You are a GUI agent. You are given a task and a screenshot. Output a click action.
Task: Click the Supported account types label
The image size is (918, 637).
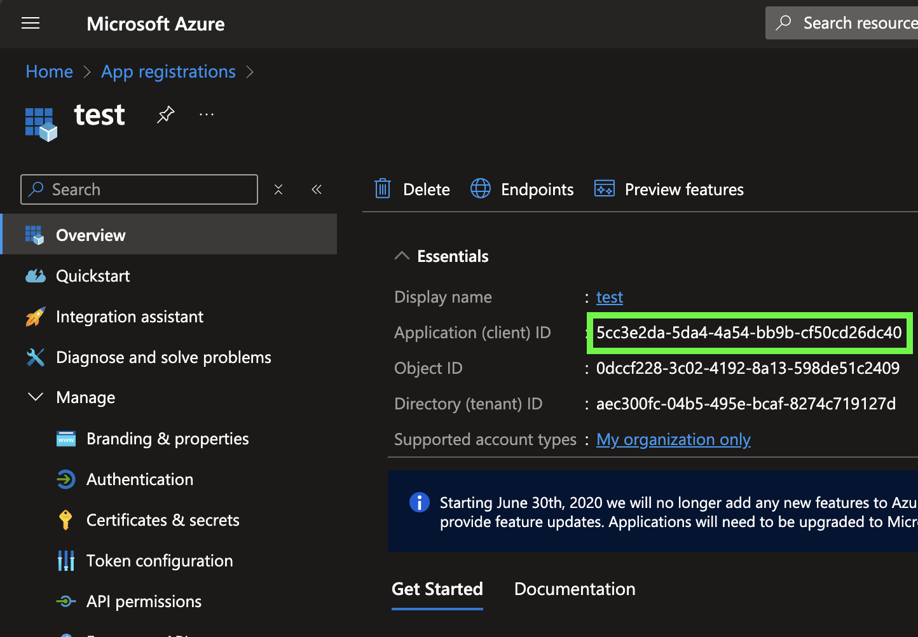pos(485,439)
